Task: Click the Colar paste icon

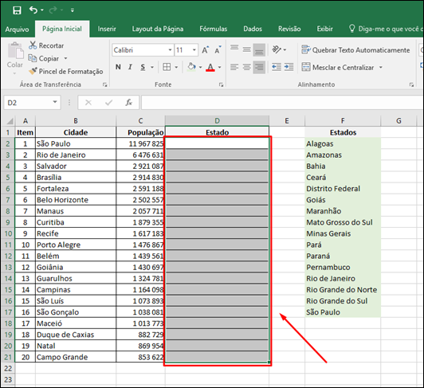Action: pos(15,50)
